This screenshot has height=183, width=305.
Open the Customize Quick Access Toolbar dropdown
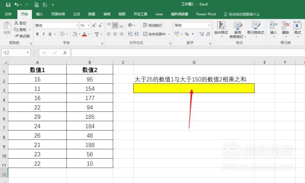pyautogui.click(x=53, y=5)
